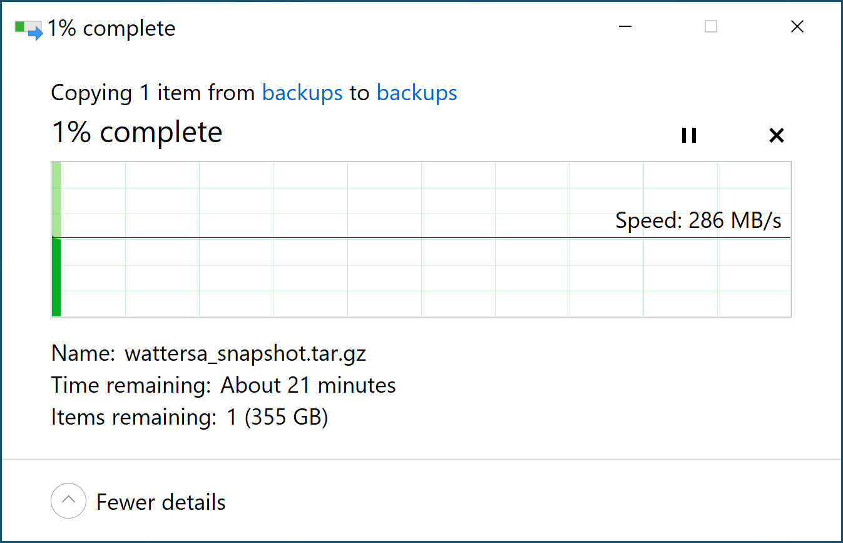Minimize the copy progress window
Screen dimensions: 843x543
(x=625, y=27)
